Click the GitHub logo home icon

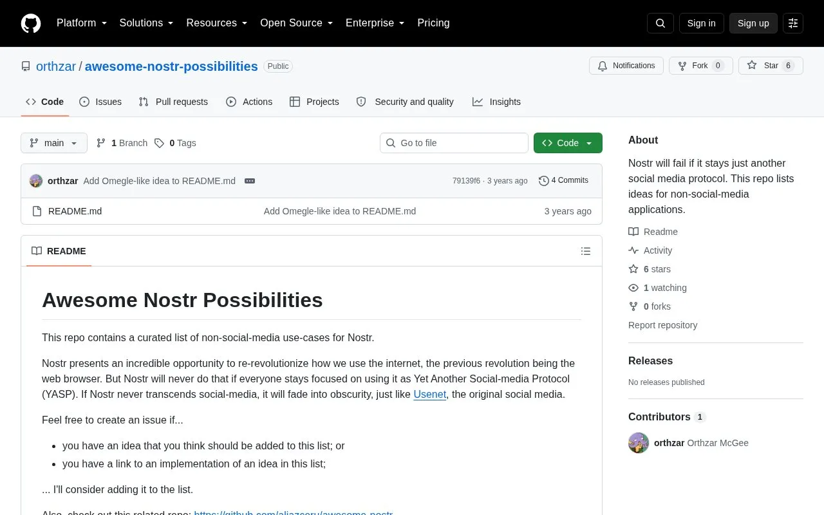[31, 23]
